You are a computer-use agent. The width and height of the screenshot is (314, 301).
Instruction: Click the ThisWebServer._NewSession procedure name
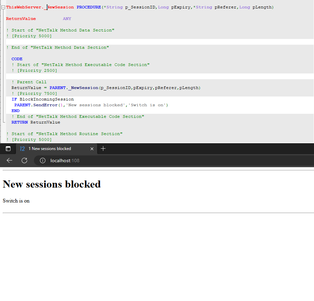(40, 7)
